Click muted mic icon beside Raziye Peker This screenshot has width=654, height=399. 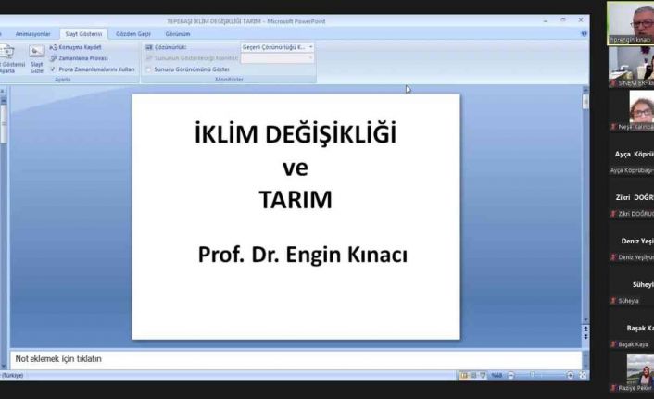point(613,388)
